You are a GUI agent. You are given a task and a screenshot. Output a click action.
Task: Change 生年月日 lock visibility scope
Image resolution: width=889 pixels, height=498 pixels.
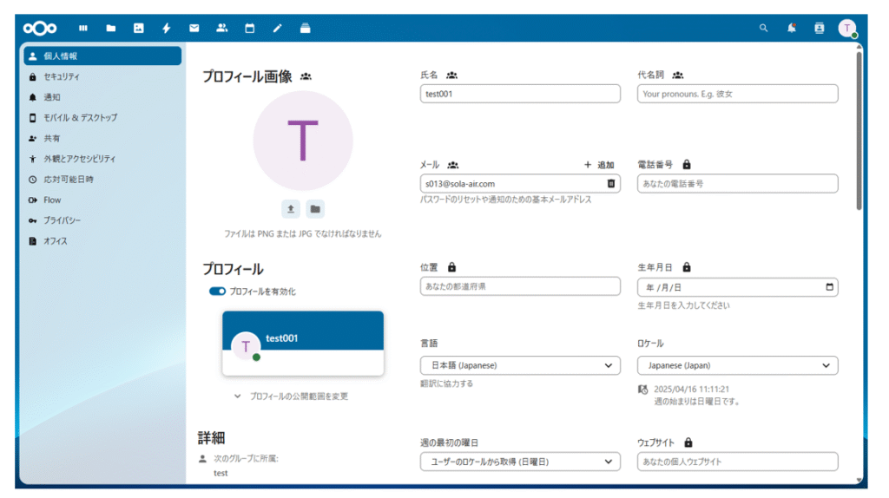[687, 267]
